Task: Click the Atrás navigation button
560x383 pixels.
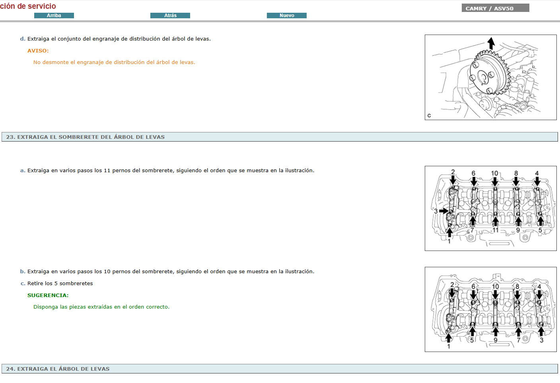Action: [170, 15]
